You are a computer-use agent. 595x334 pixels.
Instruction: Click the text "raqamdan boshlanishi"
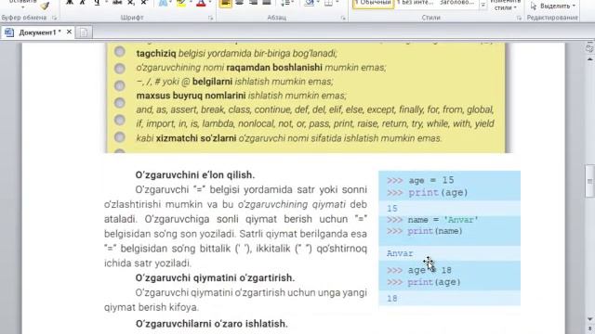pos(274,68)
